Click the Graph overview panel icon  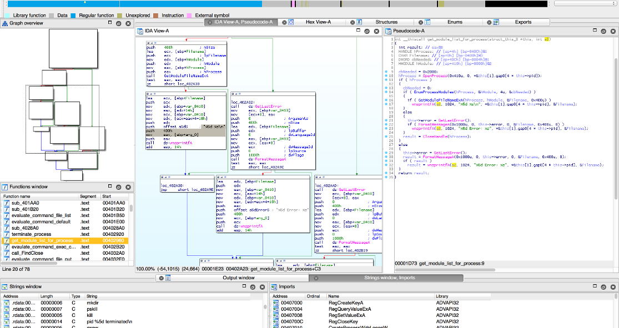(5, 23)
